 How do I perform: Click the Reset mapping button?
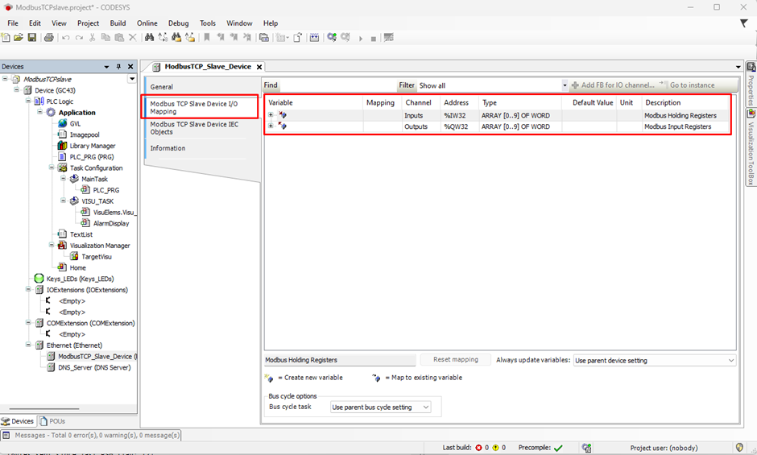pos(455,360)
